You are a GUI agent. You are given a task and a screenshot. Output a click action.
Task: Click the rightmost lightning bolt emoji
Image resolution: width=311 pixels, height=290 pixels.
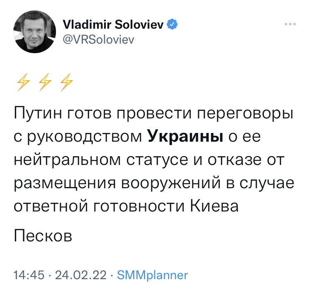coord(66,82)
